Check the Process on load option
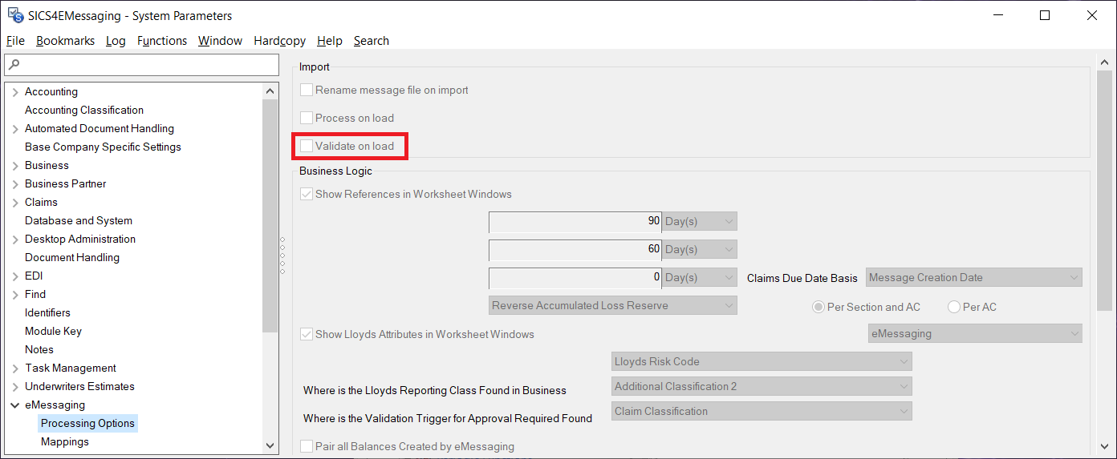 (307, 118)
